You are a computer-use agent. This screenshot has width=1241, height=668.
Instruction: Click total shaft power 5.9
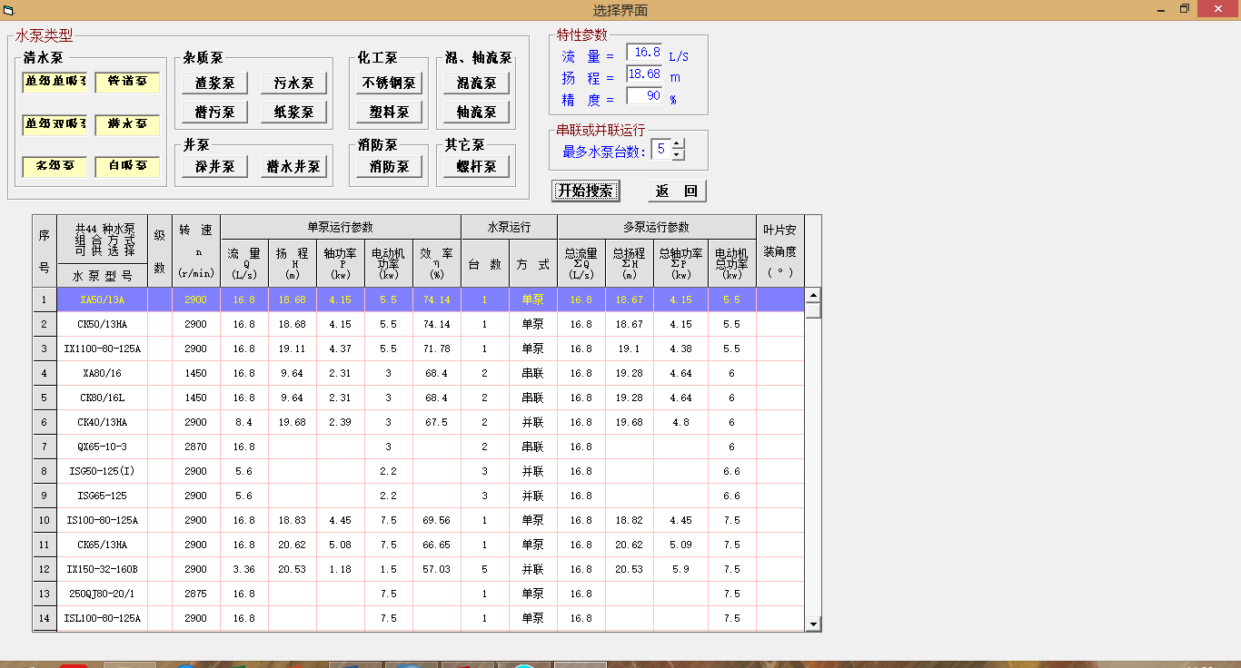(680, 569)
